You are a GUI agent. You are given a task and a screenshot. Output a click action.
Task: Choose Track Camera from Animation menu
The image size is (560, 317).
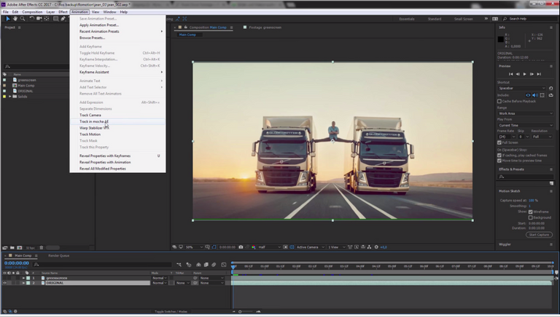(90, 115)
